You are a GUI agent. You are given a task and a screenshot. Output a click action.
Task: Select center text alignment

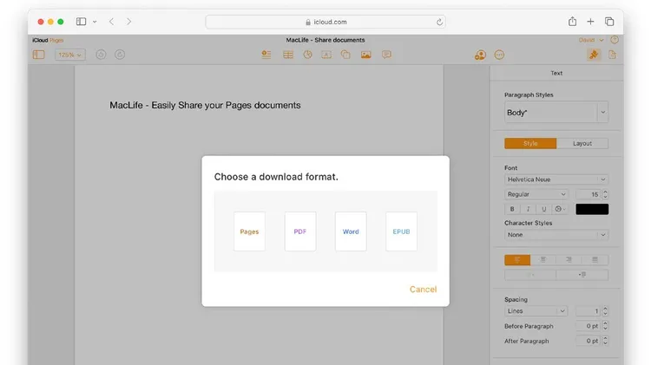(x=543, y=260)
